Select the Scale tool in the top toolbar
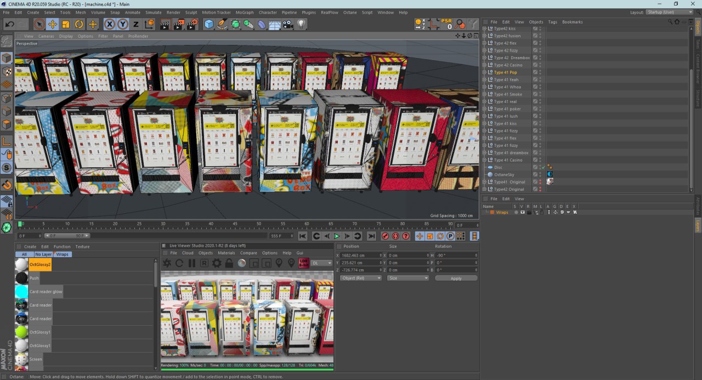The height and width of the screenshot is (380, 702). click(66, 24)
